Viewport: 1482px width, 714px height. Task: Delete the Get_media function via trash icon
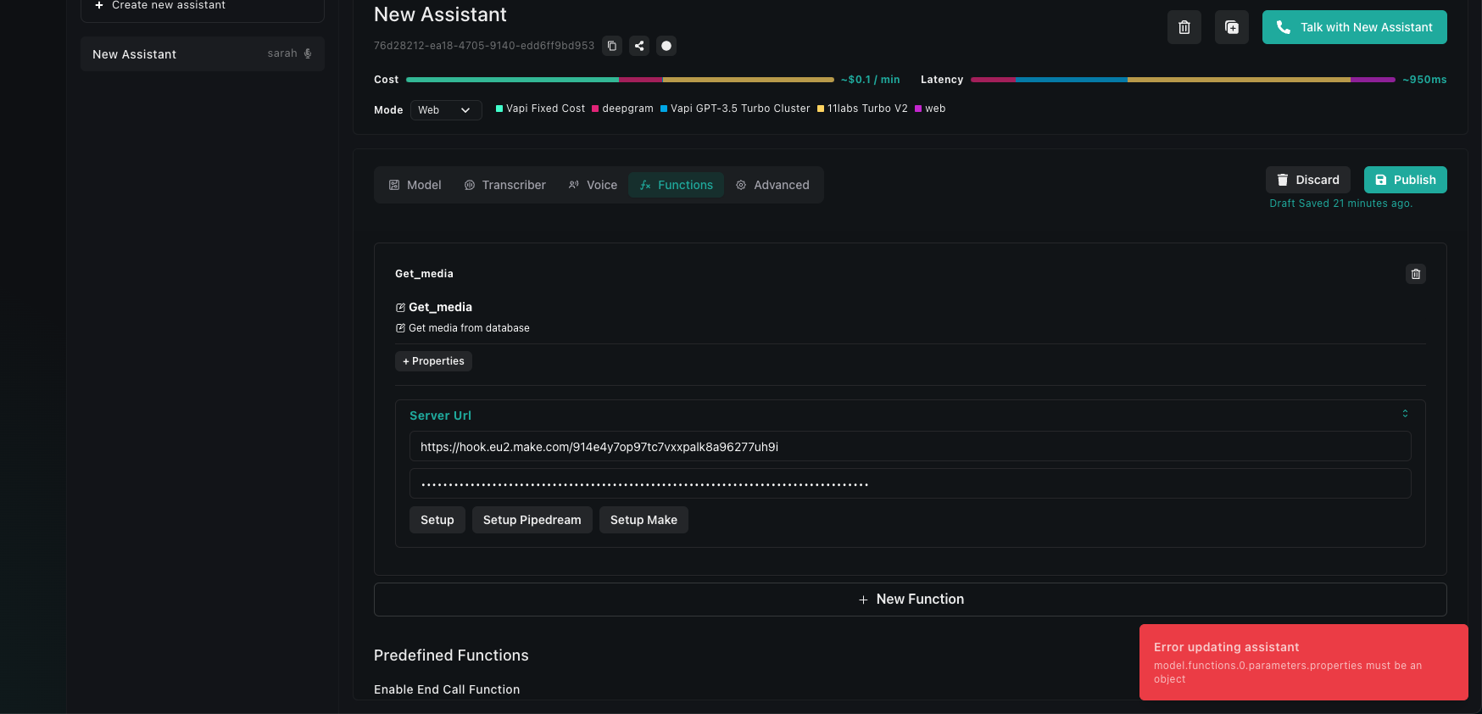(x=1416, y=274)
